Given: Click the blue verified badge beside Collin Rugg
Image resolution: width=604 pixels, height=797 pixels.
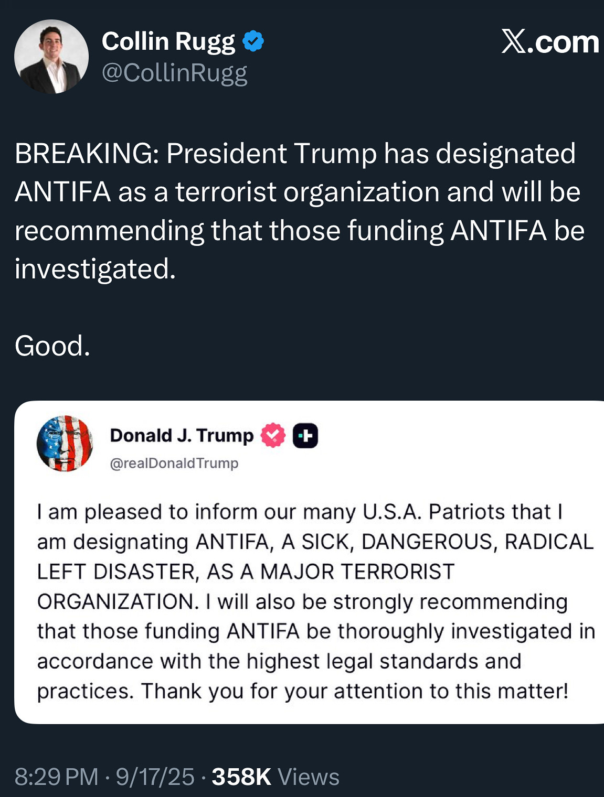Looking at the screenshot, I should [x=253, y=41].
